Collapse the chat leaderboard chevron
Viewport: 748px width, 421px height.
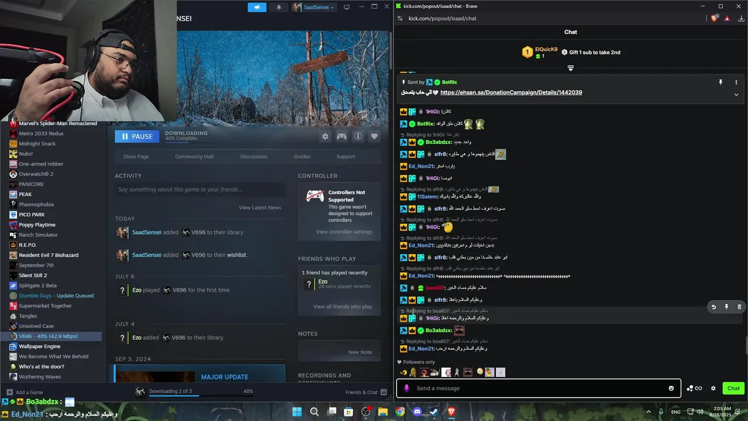pyautogui.click(x=571, y=68)
